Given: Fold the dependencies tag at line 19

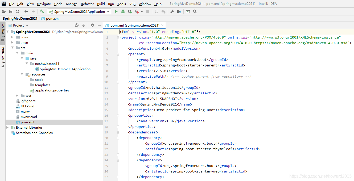Looking at the screenshot, I should (118, 132).
